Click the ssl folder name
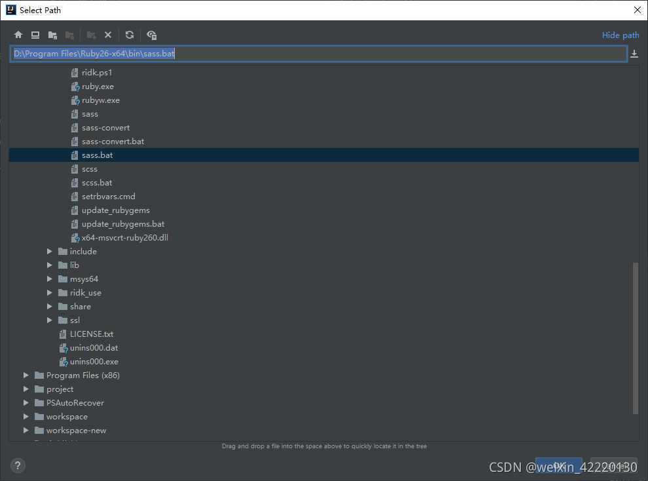 75,320
